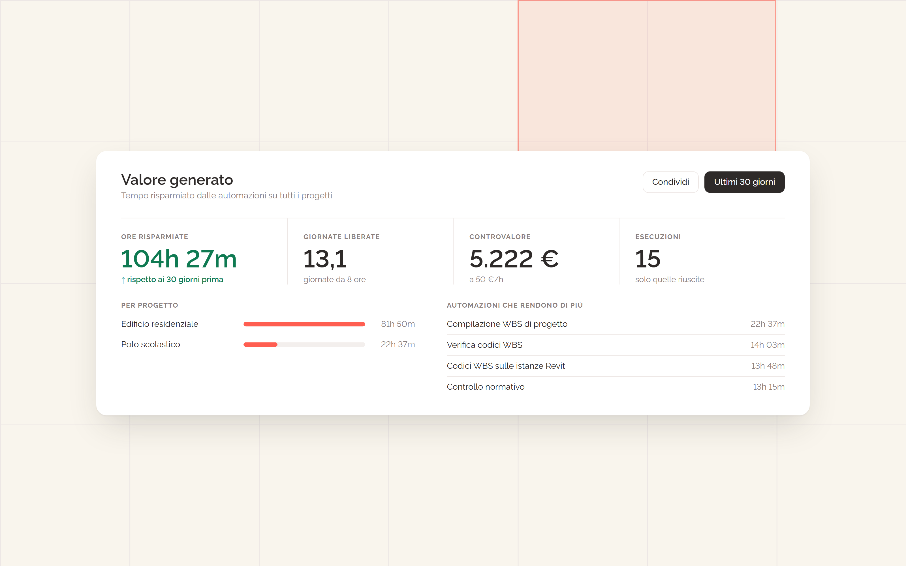Open the Ultimi 30 giorni period selector

[x=744, y=182]
